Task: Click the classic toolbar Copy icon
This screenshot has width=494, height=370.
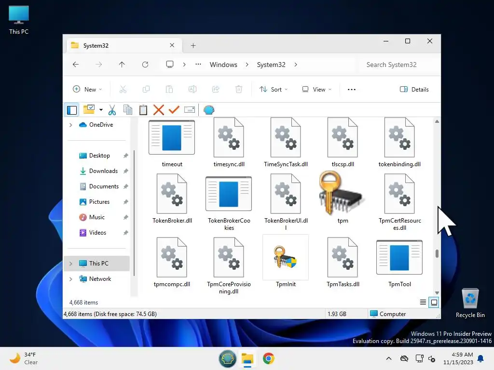Action: (x=127, y=110)
